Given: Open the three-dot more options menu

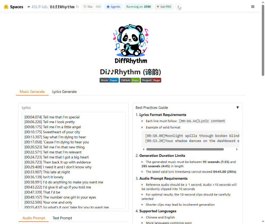Looking at the screenshot, I should (x=178, y=7).
